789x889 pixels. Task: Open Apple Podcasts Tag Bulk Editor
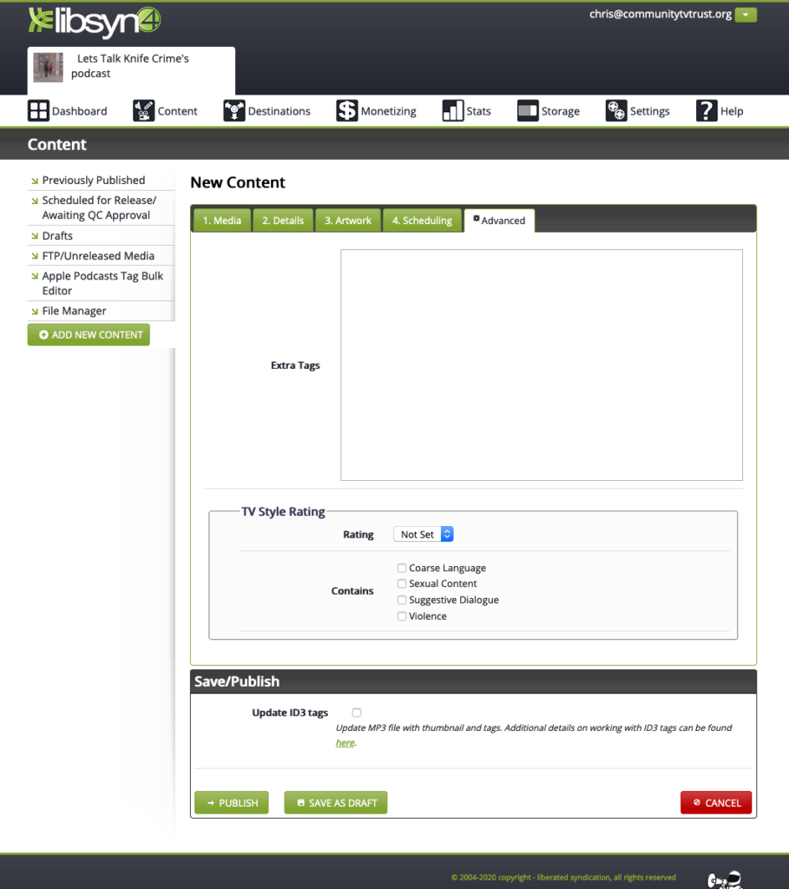(x=102, y=283)
